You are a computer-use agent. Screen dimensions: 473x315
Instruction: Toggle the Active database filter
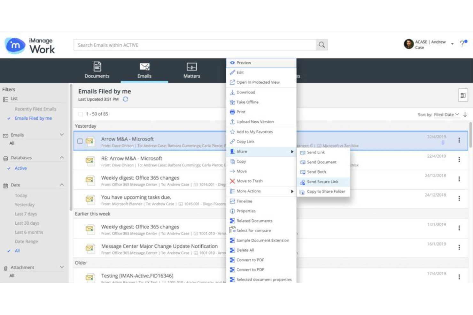[20, 168]
